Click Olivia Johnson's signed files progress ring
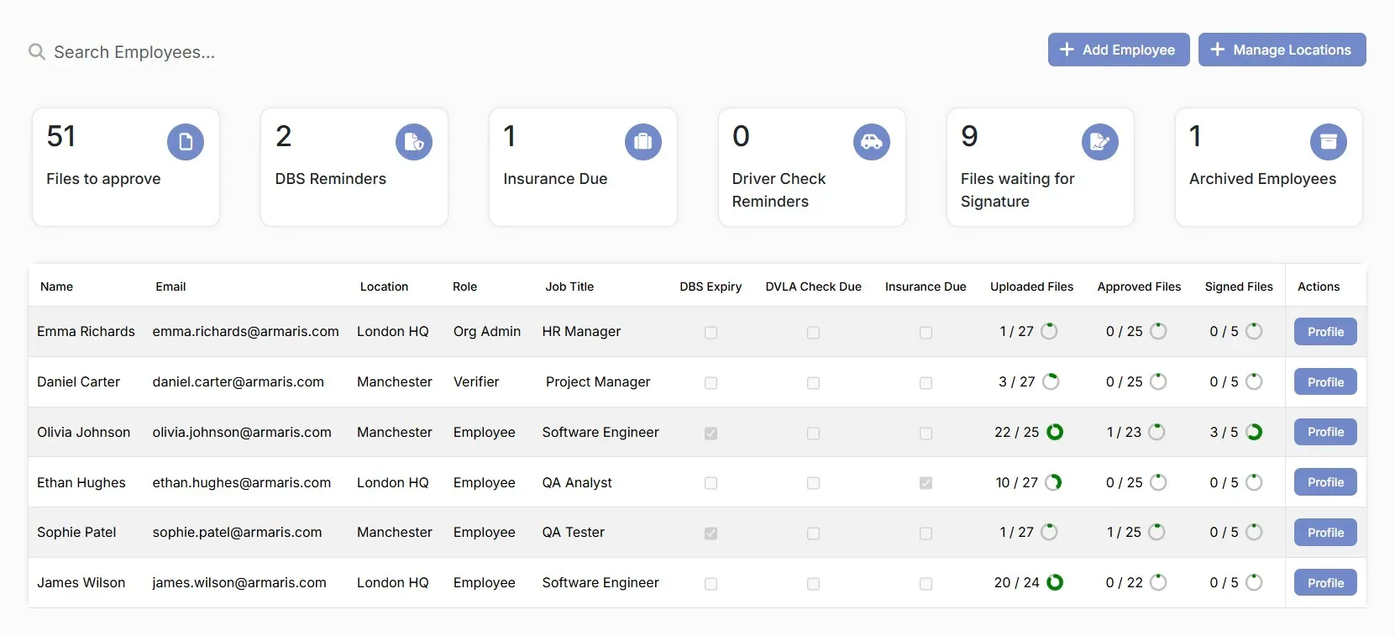 (x=1254, y=432)
